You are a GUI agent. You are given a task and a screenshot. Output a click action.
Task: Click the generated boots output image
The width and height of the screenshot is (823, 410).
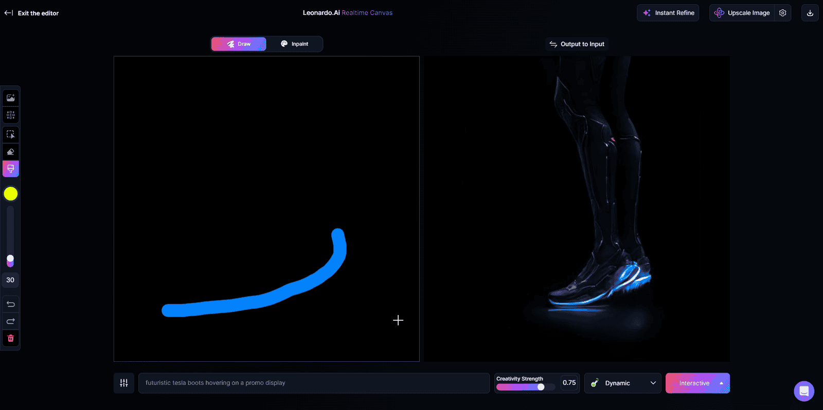click(577, 209)
